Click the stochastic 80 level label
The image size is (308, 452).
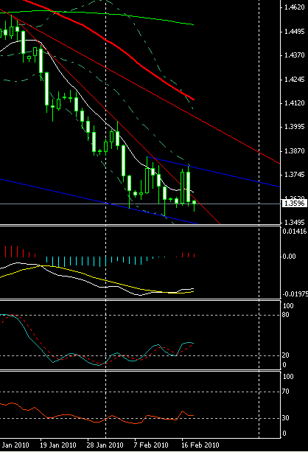tap(286, 315)
